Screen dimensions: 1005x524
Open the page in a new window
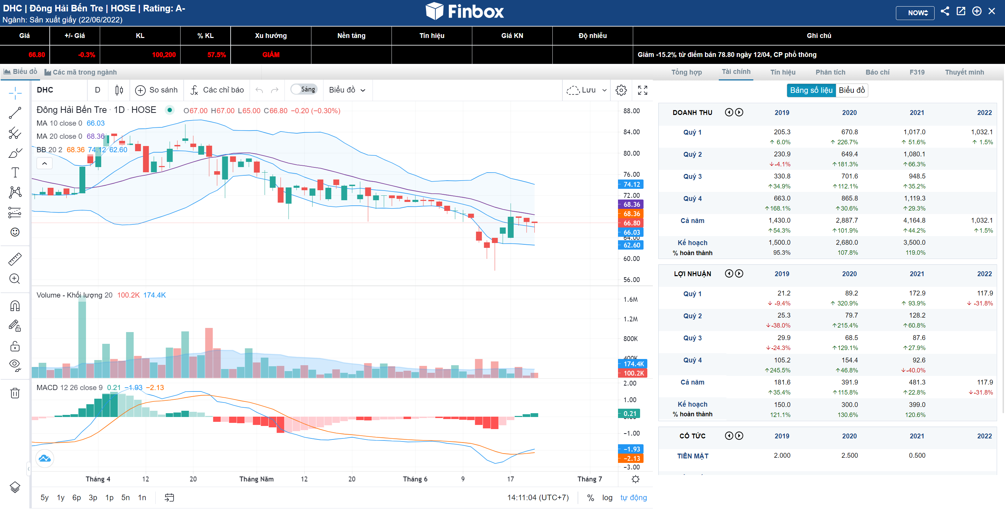click(961, 11)
